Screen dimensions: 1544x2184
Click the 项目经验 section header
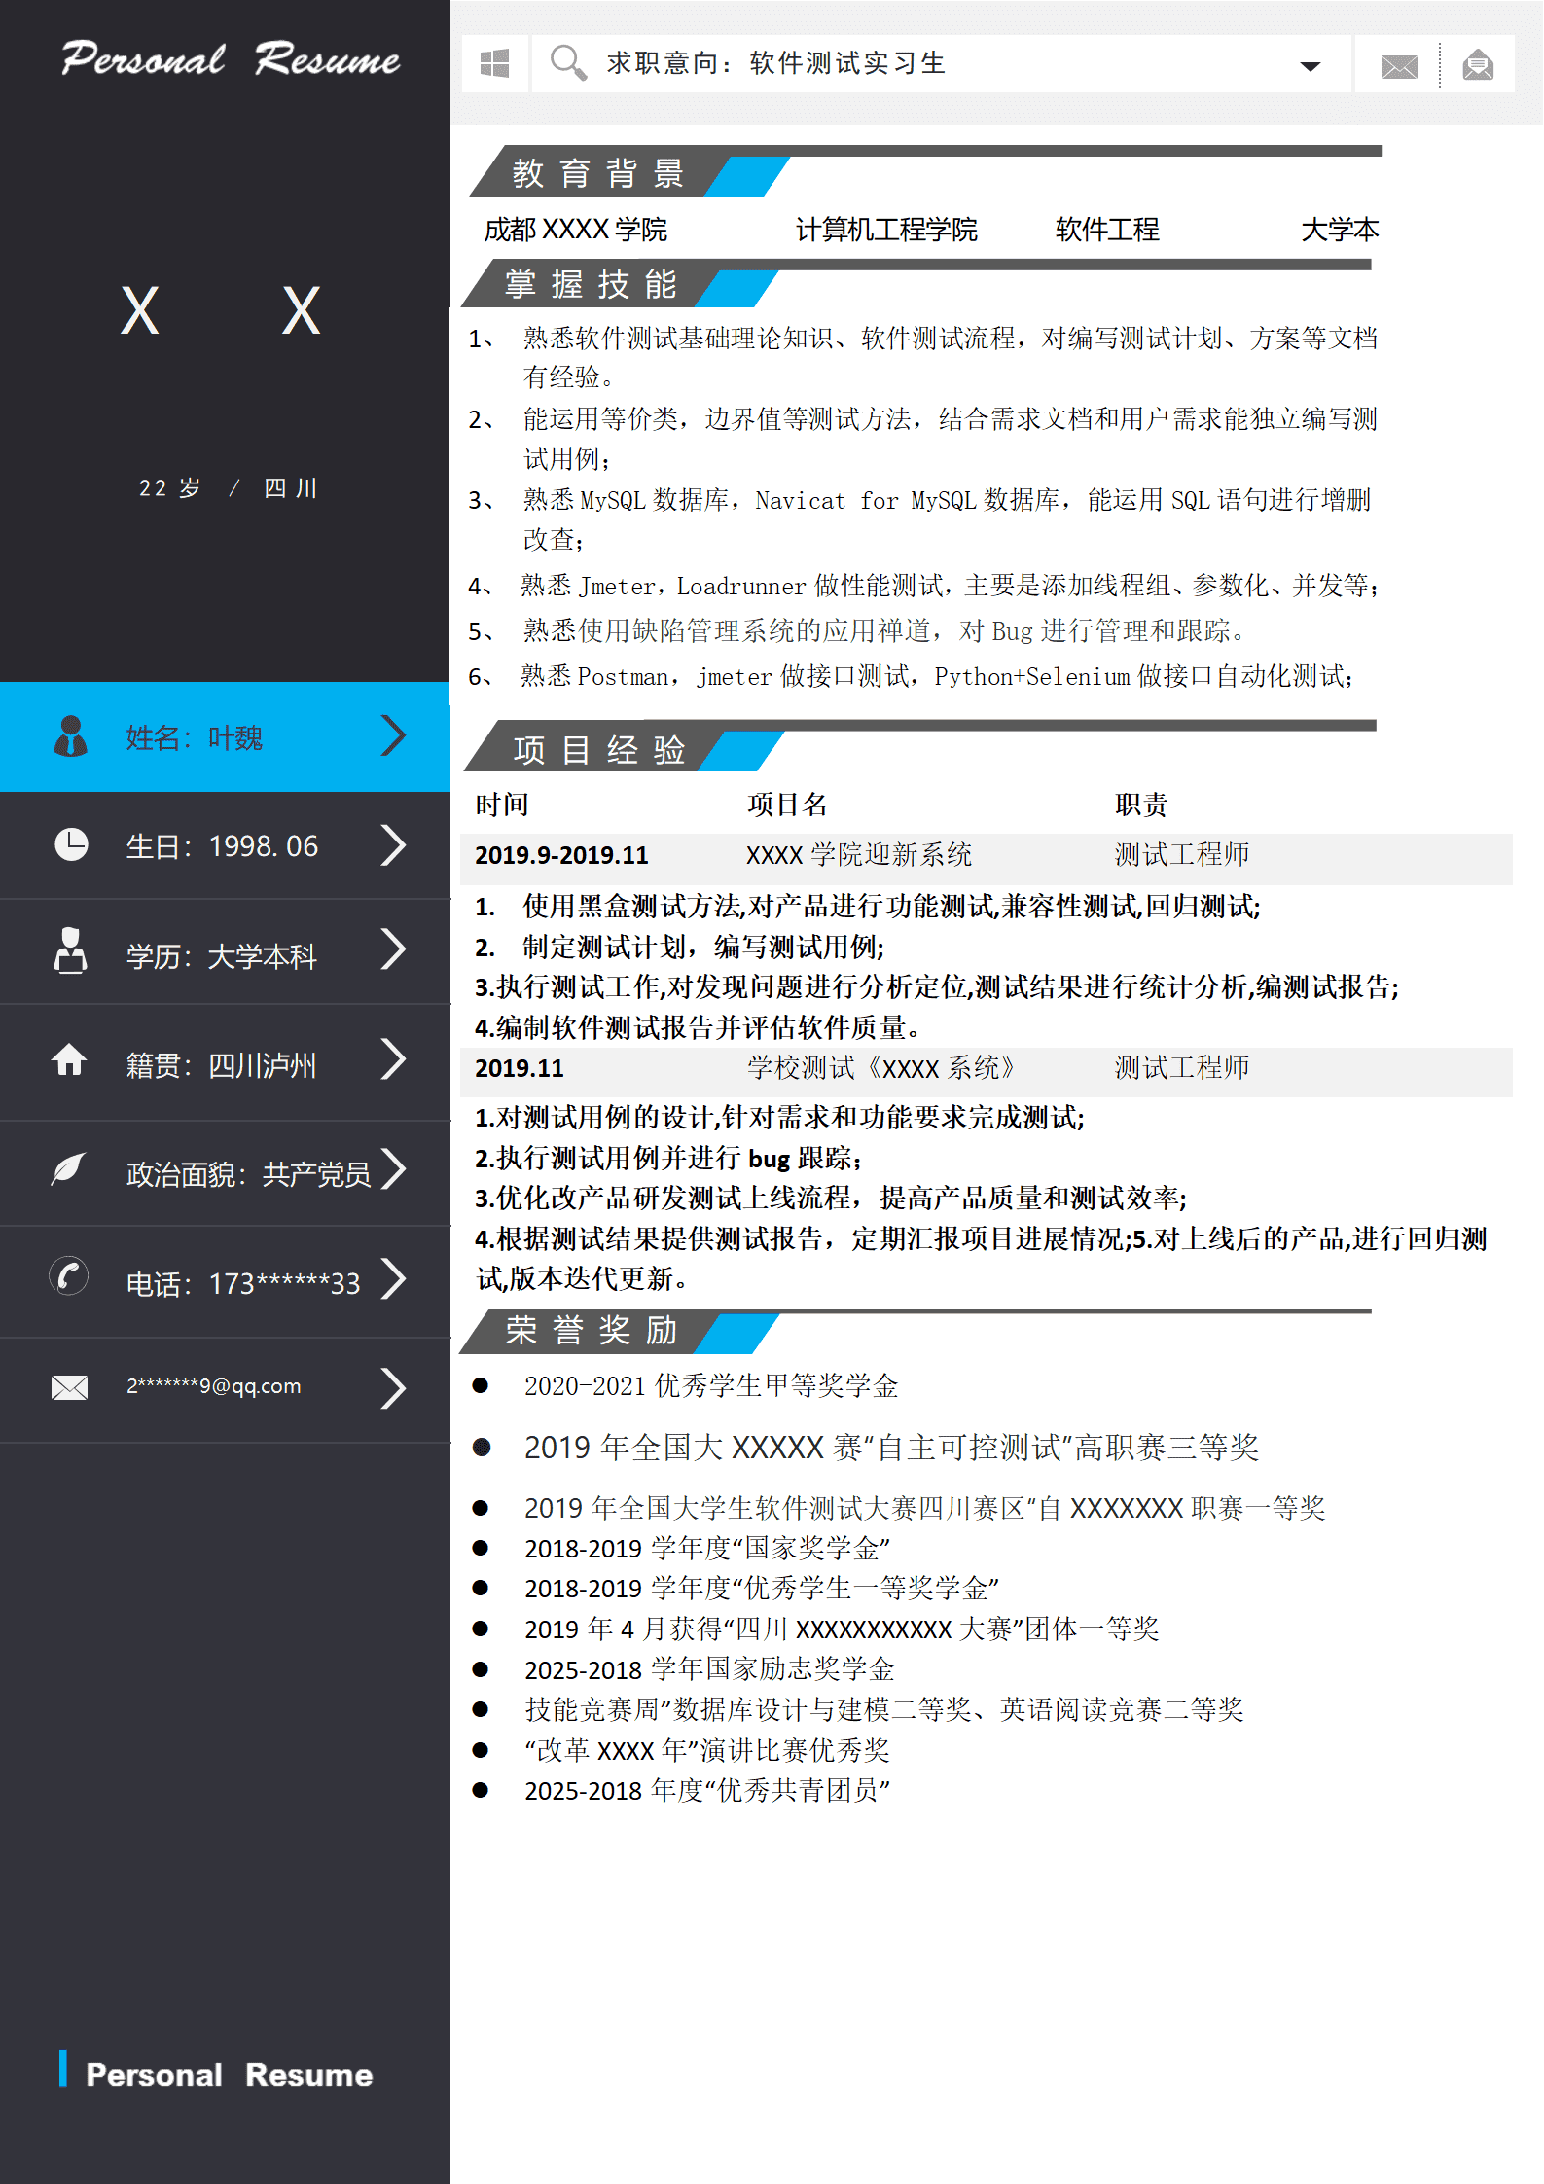click(599, 750)
